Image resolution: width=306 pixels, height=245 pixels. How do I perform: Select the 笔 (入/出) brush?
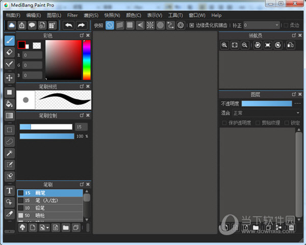coord(50,200)
